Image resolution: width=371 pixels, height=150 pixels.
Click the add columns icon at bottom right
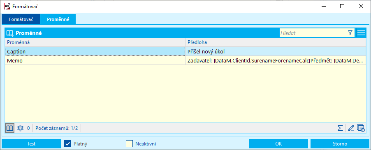pyautogui.click(x=361, y=128)
